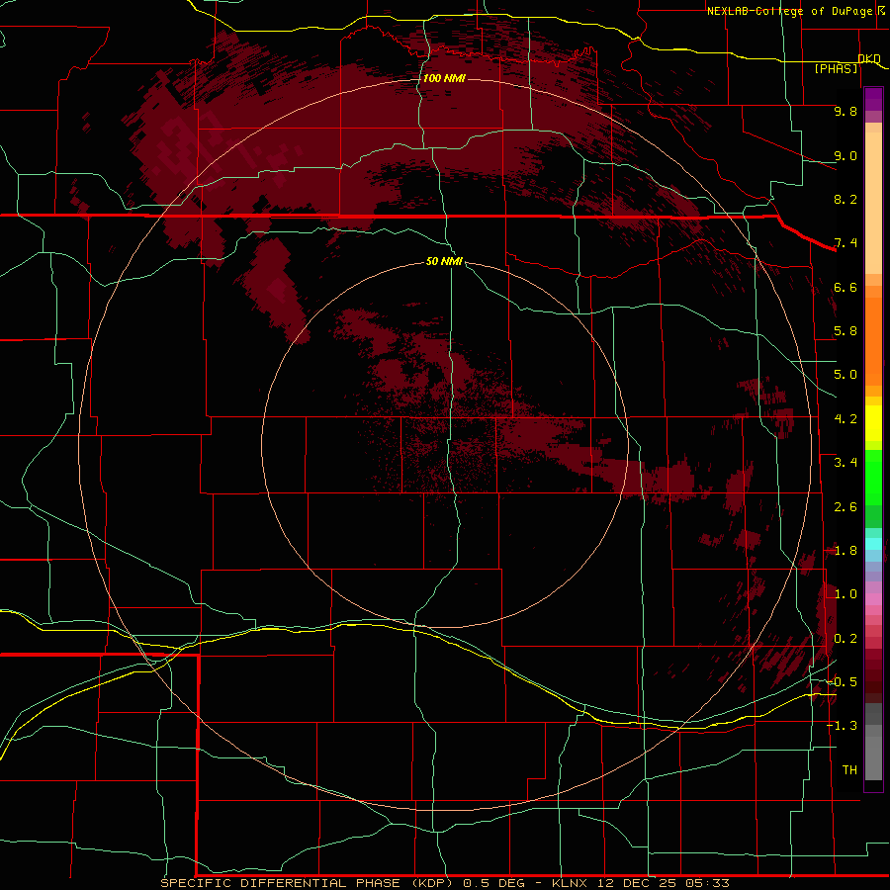This screenshot has width=890, height=890.
Task: Click the 4.2 value on color scale
Action: pos(845,419)
